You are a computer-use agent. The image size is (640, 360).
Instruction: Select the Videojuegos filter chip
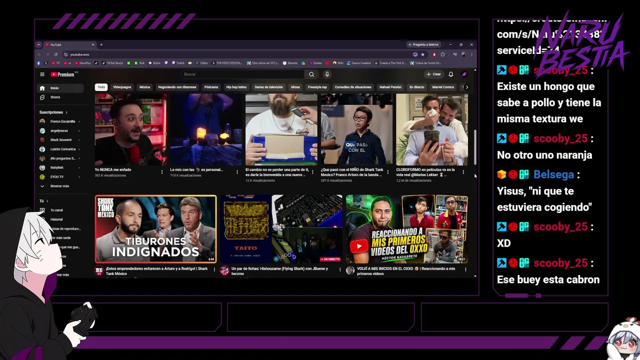click(x=122, y=87)
